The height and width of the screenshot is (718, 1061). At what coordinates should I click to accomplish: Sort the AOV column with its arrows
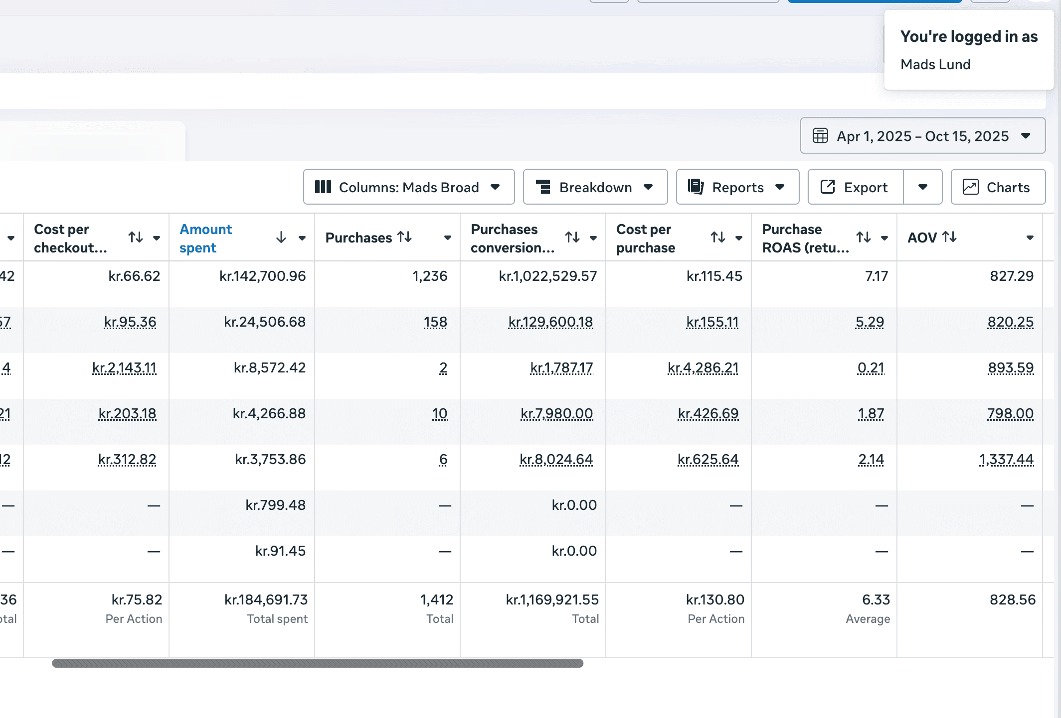pyautogui.click(x=949, y=237)
